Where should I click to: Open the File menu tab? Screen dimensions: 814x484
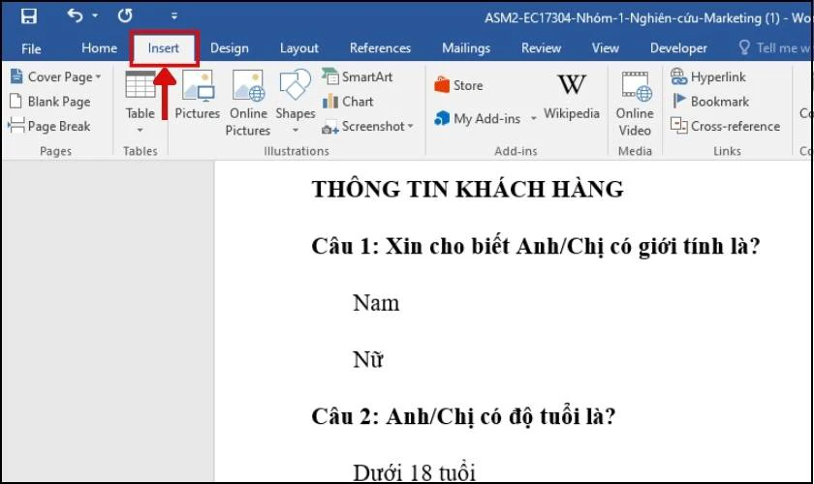(31, 48)
